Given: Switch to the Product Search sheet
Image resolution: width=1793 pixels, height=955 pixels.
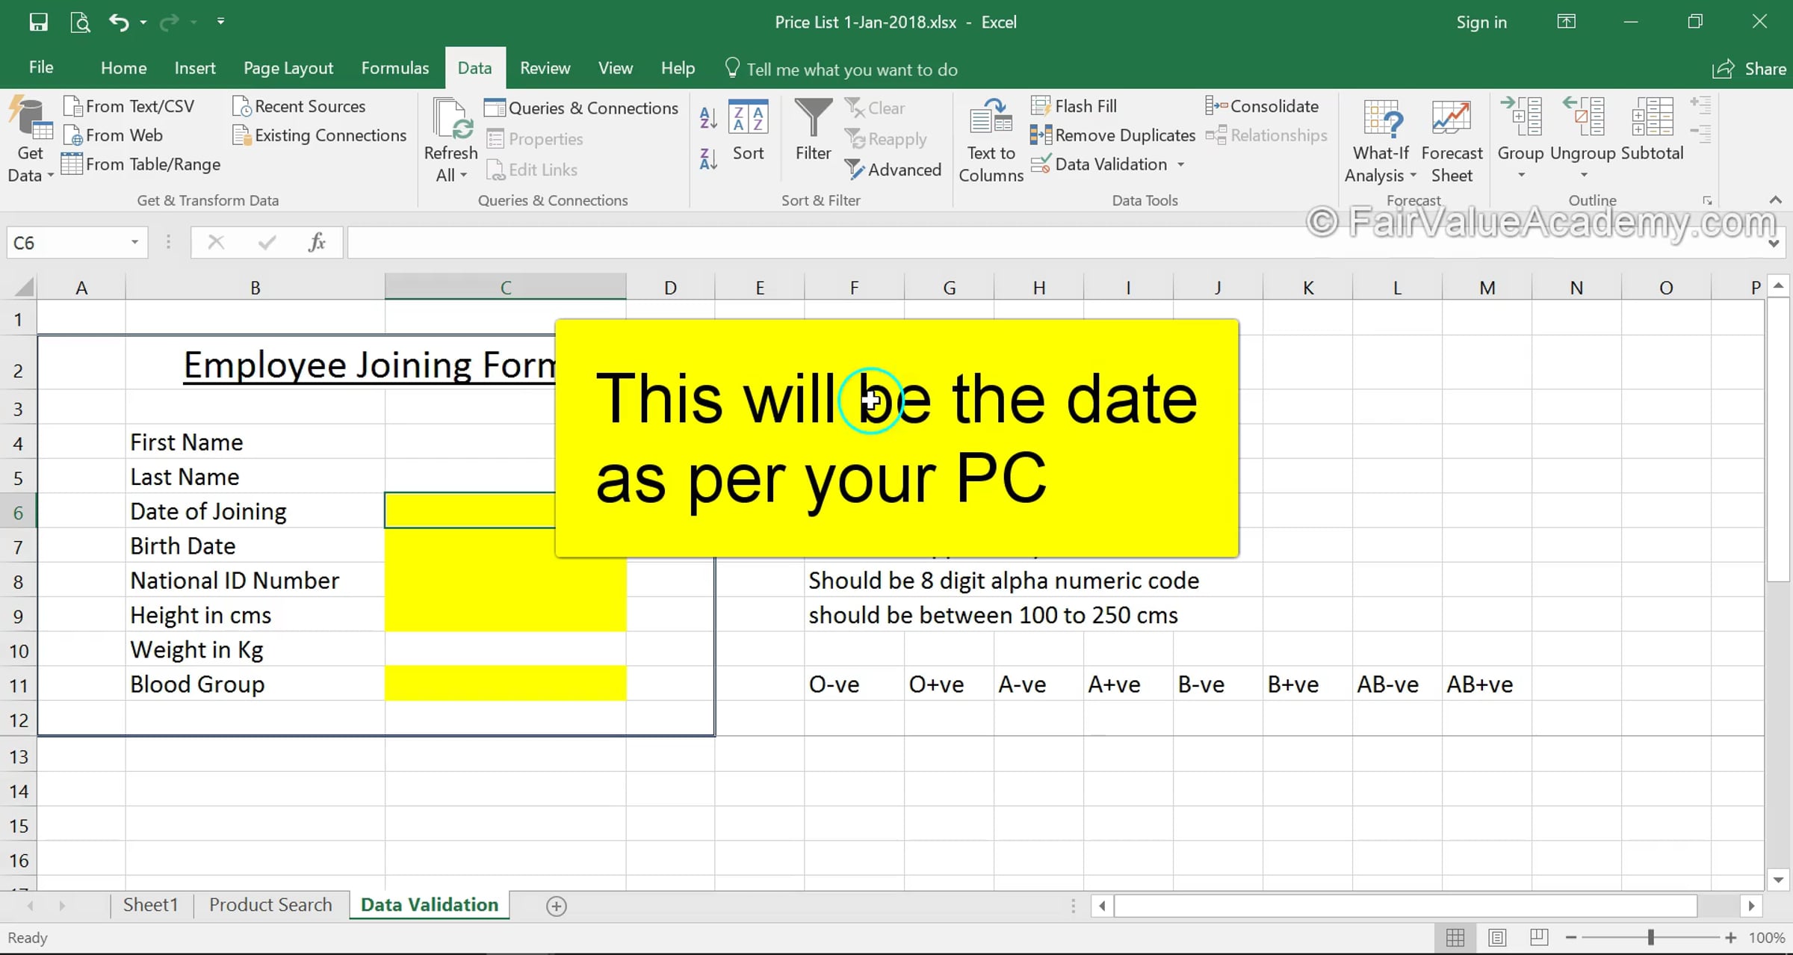Looking at the screenshot, I should coord(270,905).
